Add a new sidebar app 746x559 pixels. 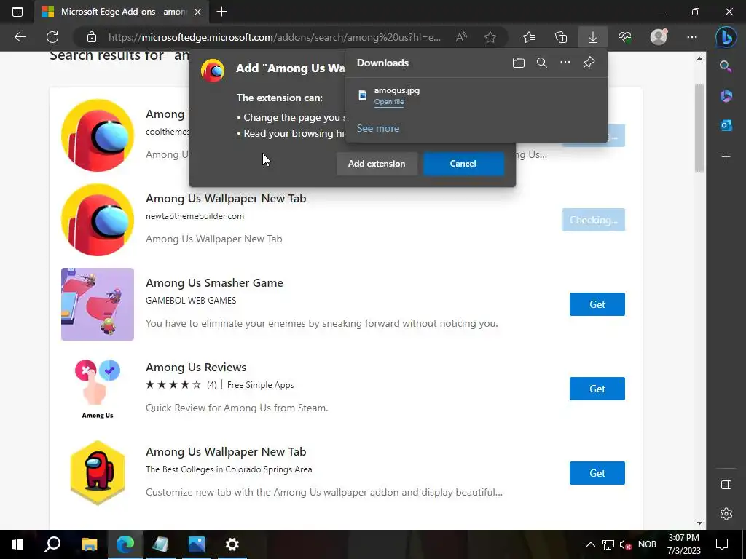pyautogui.click(x=726, y=157)
